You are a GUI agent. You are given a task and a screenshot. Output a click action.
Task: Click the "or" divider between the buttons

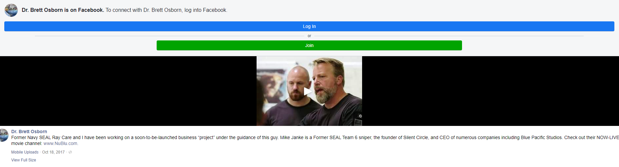click(309, 36)
